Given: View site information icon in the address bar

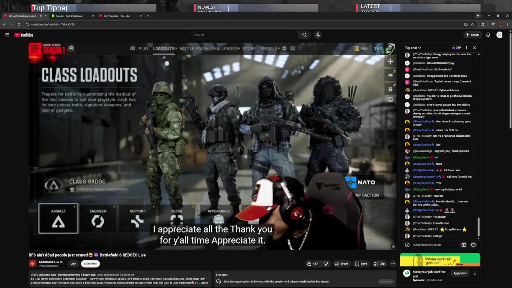Looking at the screenshot, I should (27, 24).
